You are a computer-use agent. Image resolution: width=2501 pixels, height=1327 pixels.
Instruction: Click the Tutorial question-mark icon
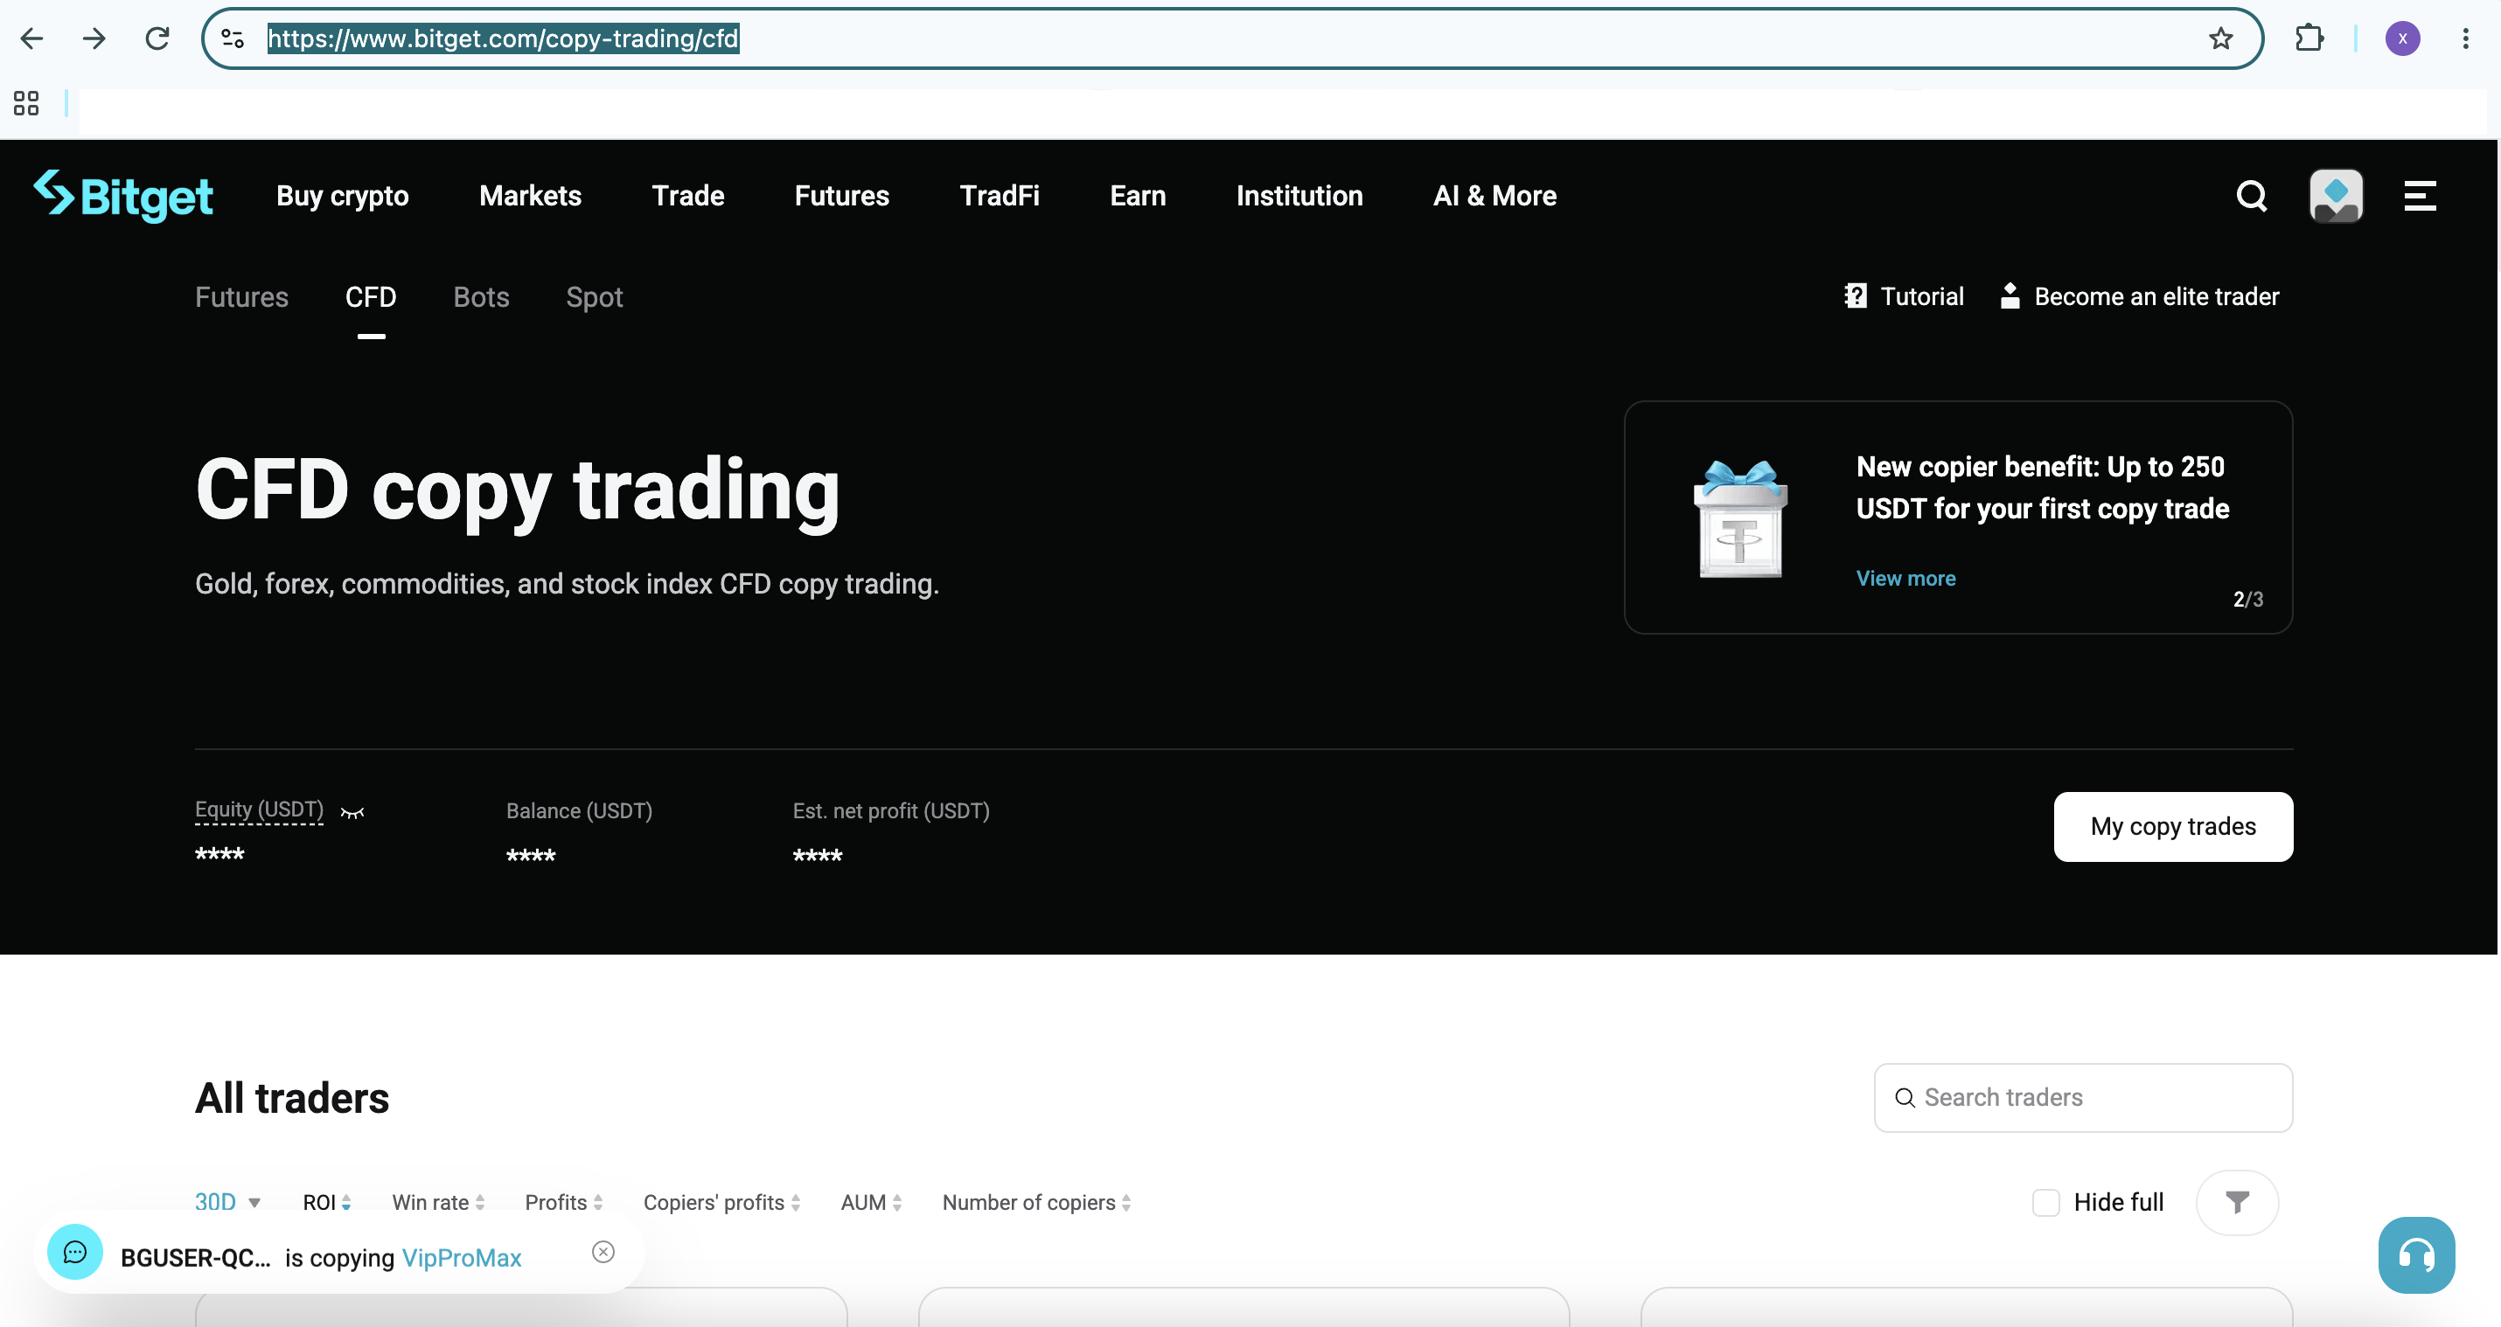click(x=1856, y=296)
